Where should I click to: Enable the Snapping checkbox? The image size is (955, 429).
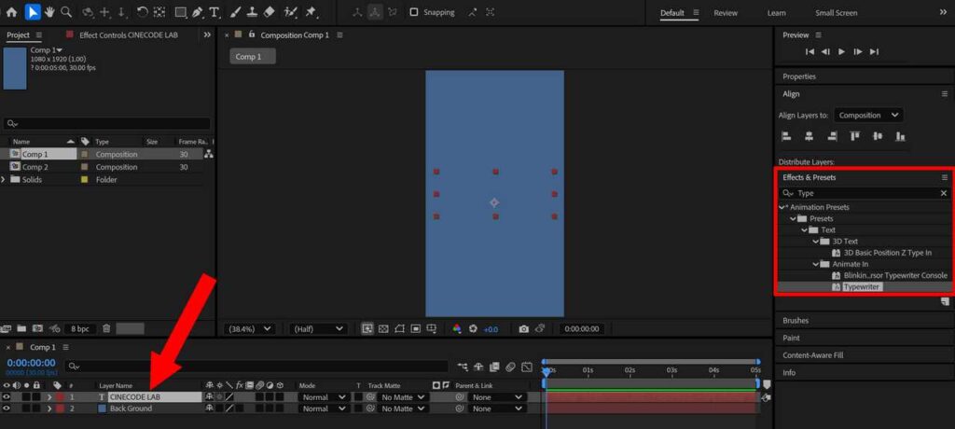coord(414,12)
